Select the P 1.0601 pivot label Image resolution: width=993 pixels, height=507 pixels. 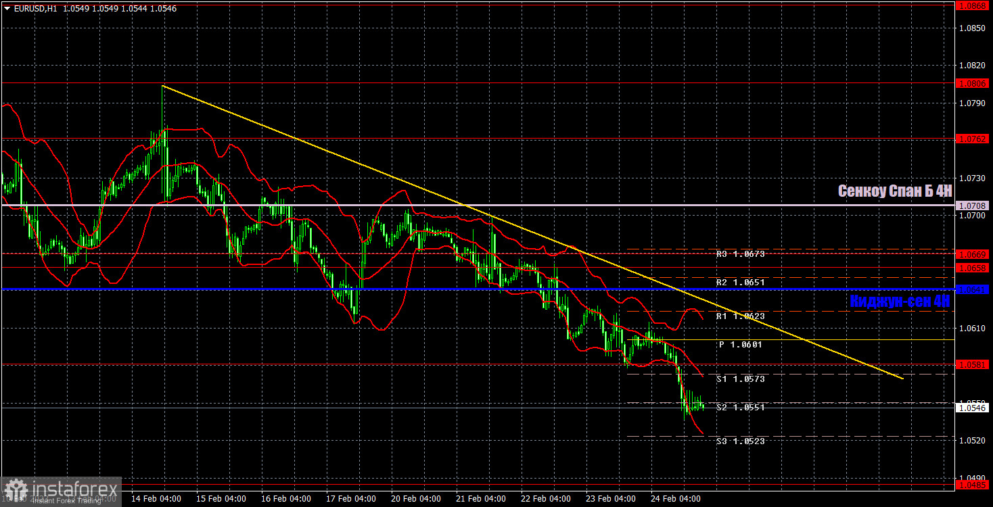(x=741, y=344)
